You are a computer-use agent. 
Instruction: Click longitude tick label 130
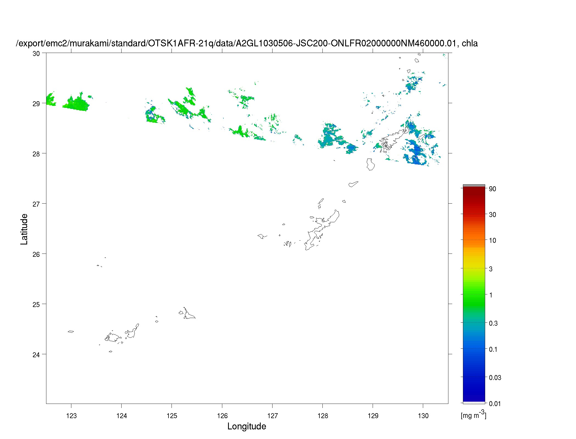coord(423,416)
